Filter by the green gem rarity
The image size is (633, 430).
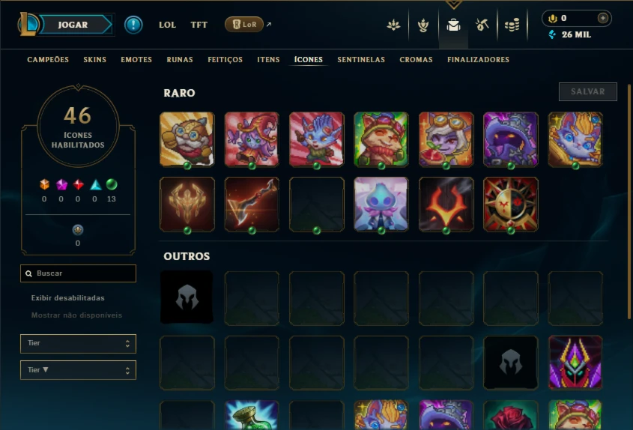pos(112,184)
